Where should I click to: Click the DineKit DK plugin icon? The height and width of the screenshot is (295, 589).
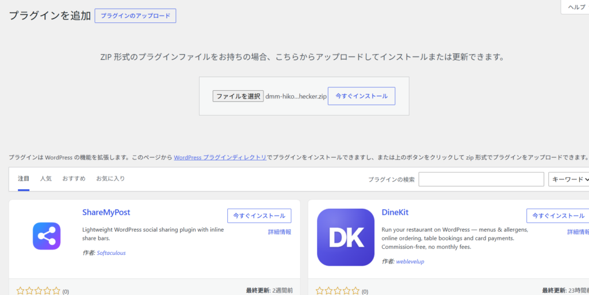click(x=346, y=237)
